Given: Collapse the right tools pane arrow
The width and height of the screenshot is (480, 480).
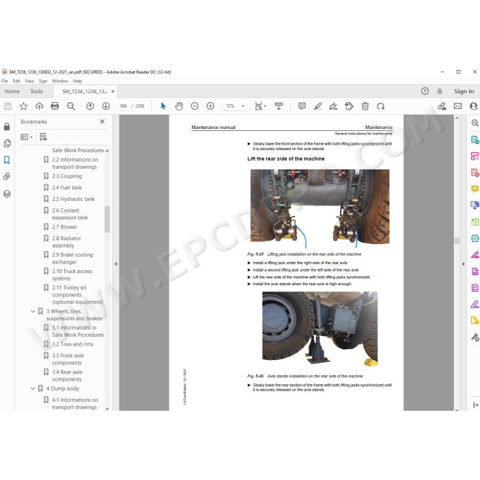Looking at the screenshot, I should (463, 263).
